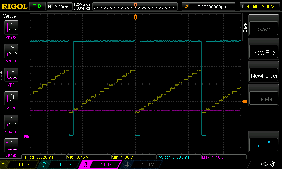Click the orange trigger level marker

tap(245, 102)
